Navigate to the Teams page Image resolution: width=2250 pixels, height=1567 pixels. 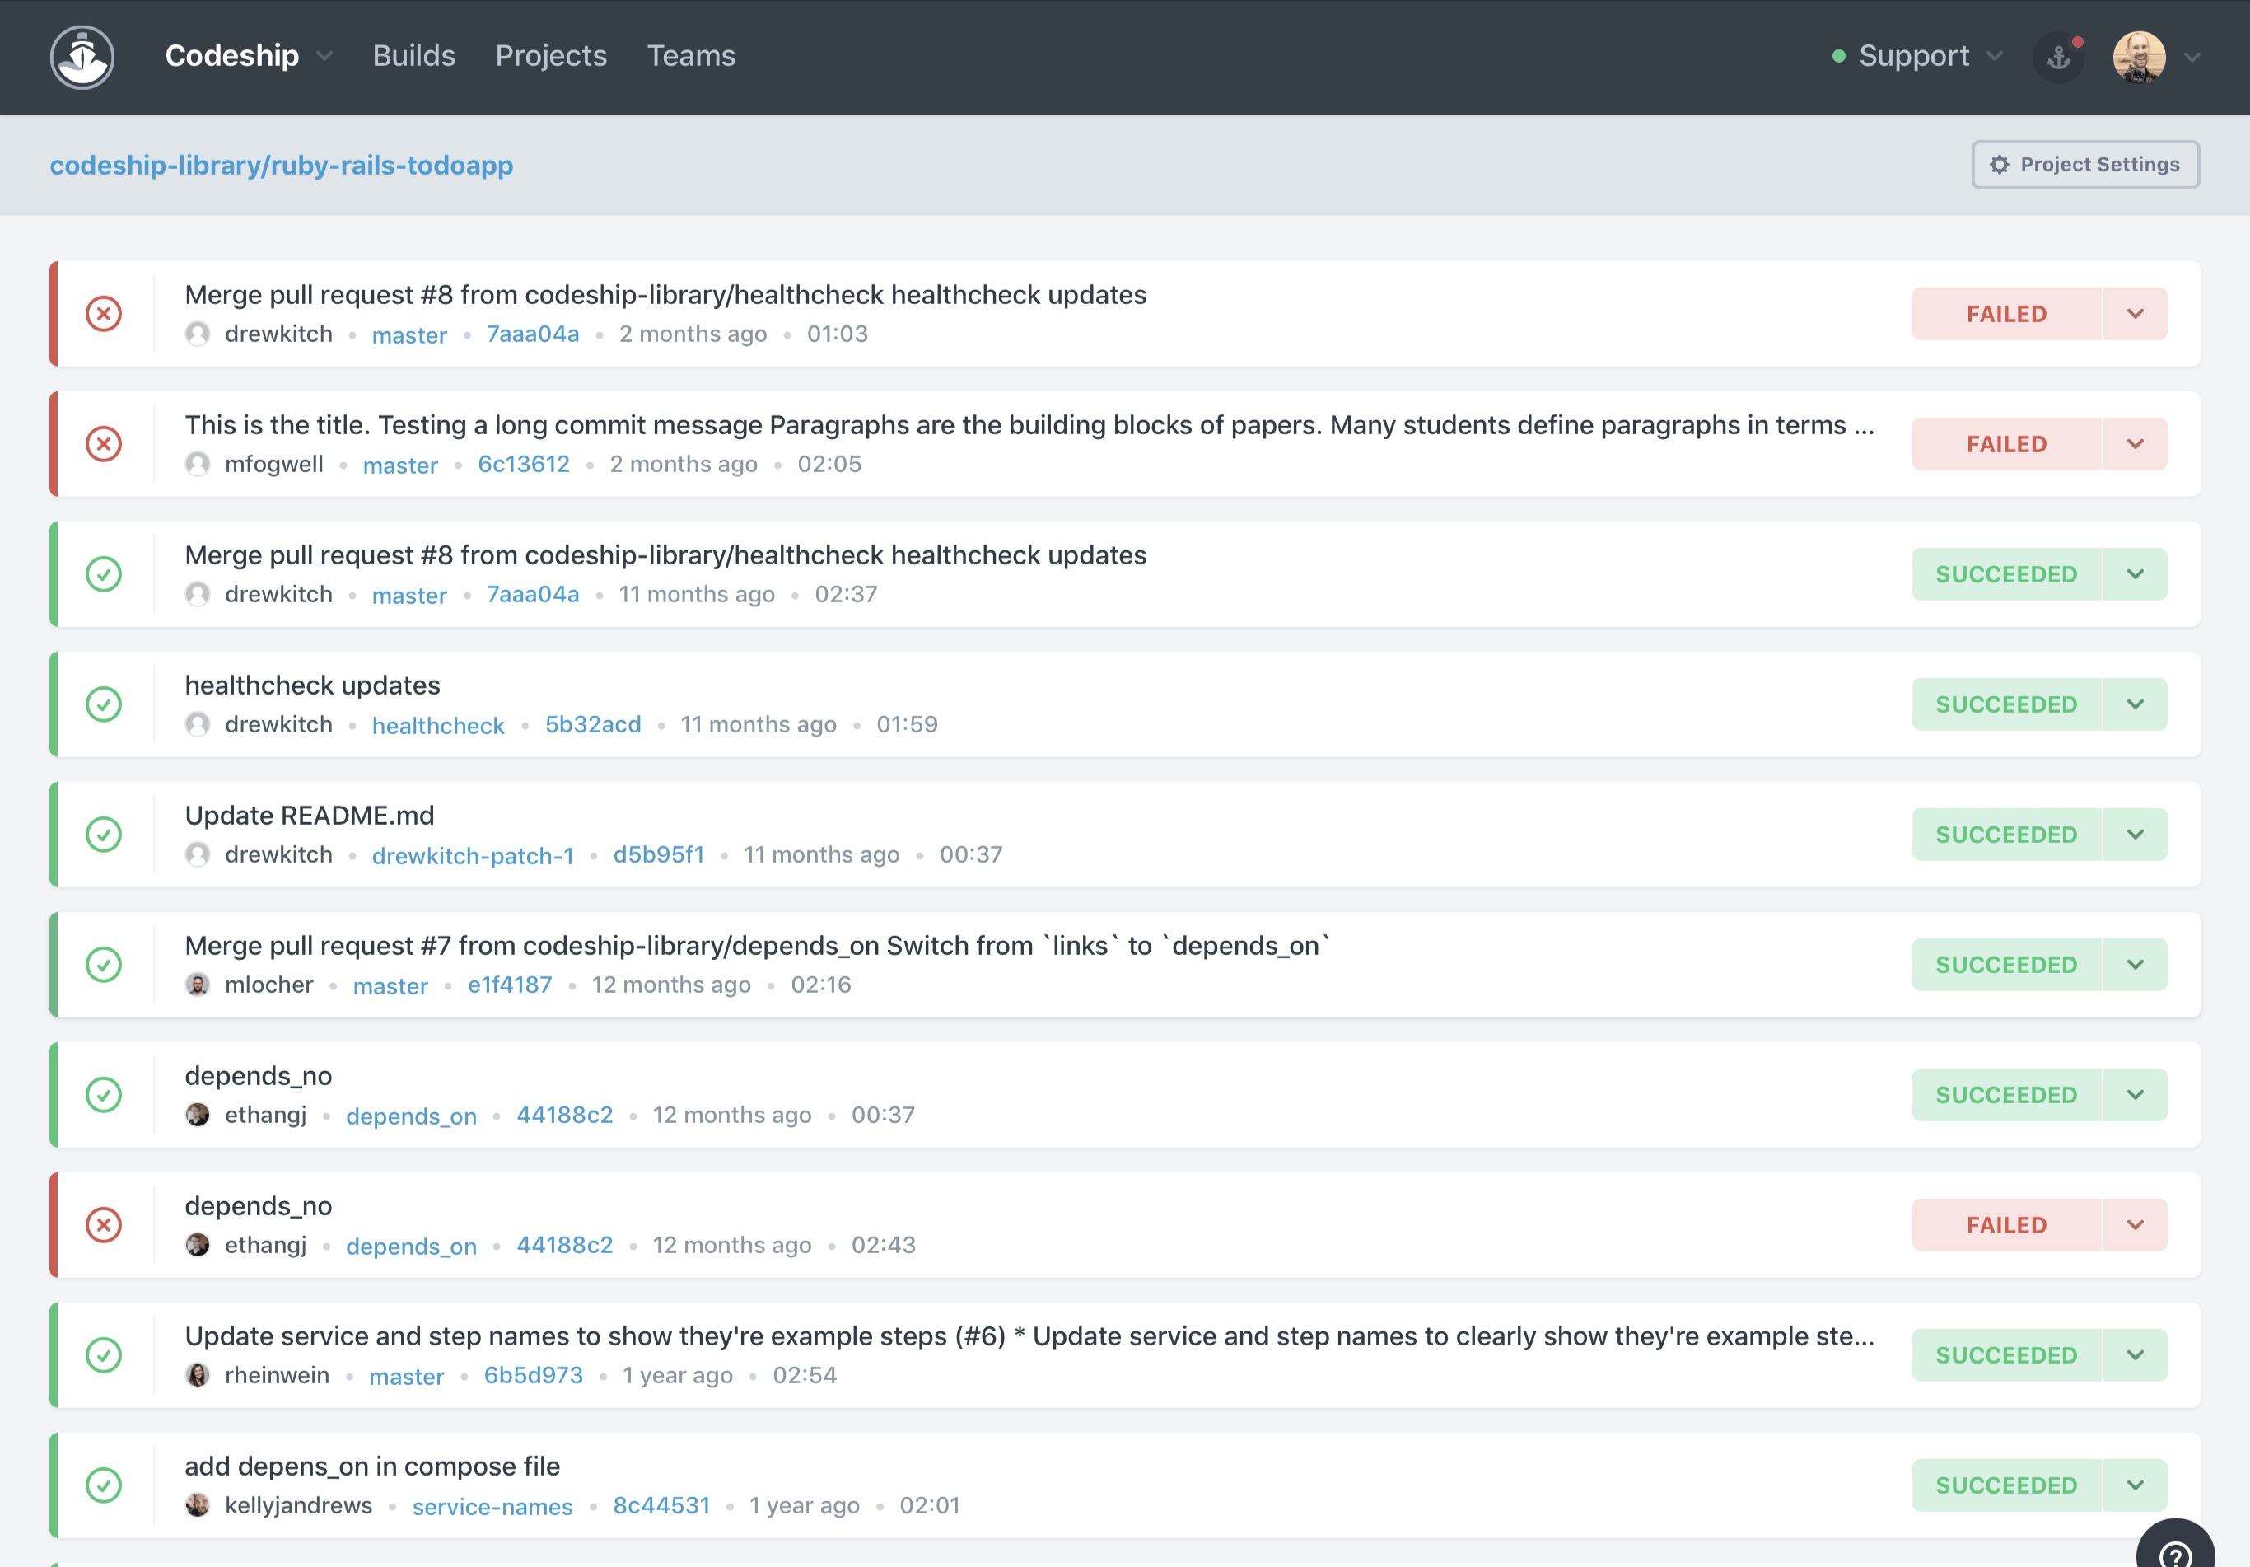click(691, 56)
